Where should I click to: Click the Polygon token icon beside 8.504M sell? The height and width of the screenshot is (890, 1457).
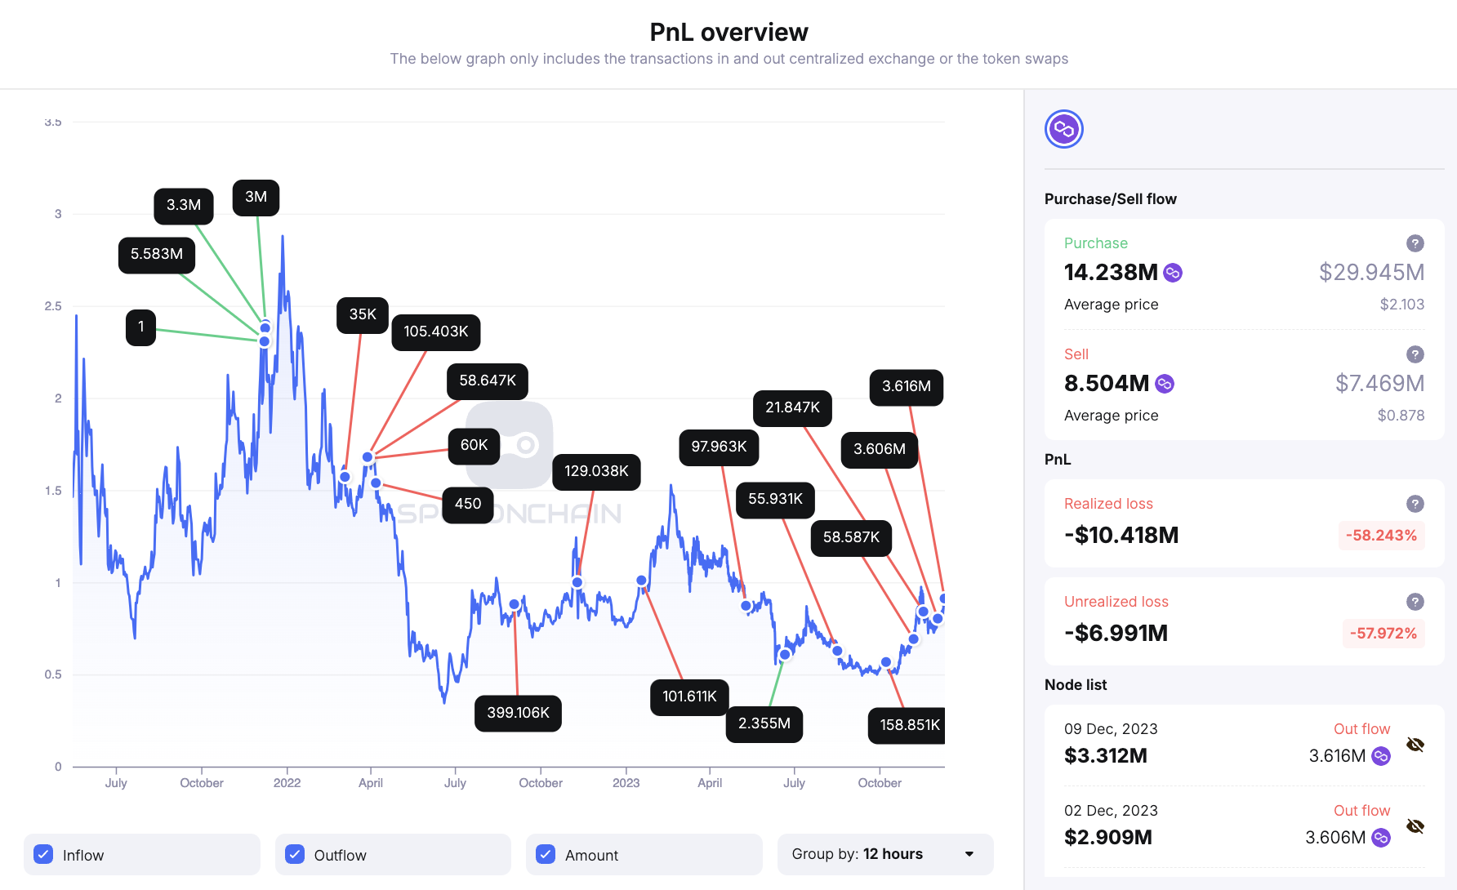pyautogui.click(x=1165, y=383)
